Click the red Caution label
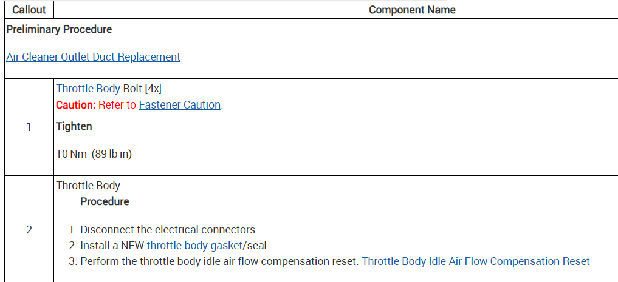 click(x=75, y=105)
